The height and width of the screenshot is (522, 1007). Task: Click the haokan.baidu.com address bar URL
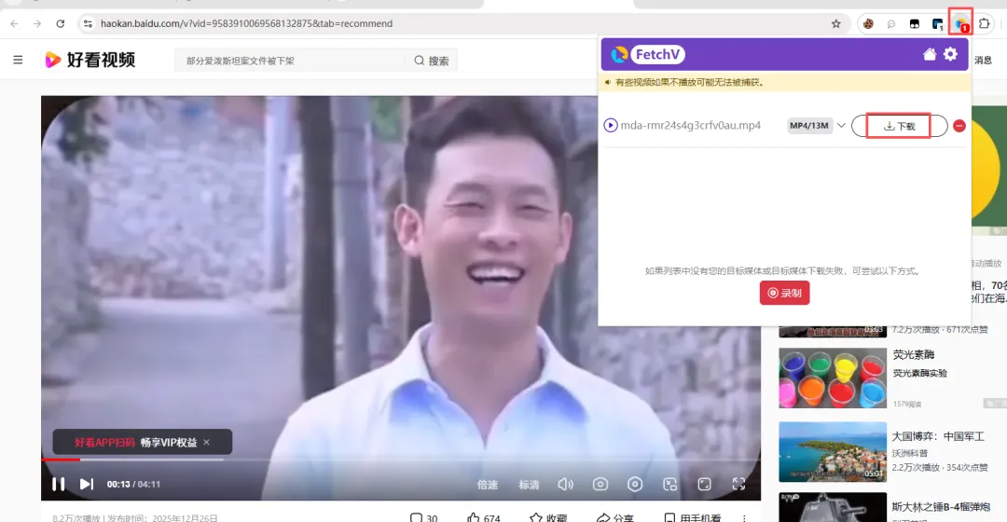coord(246,23)
